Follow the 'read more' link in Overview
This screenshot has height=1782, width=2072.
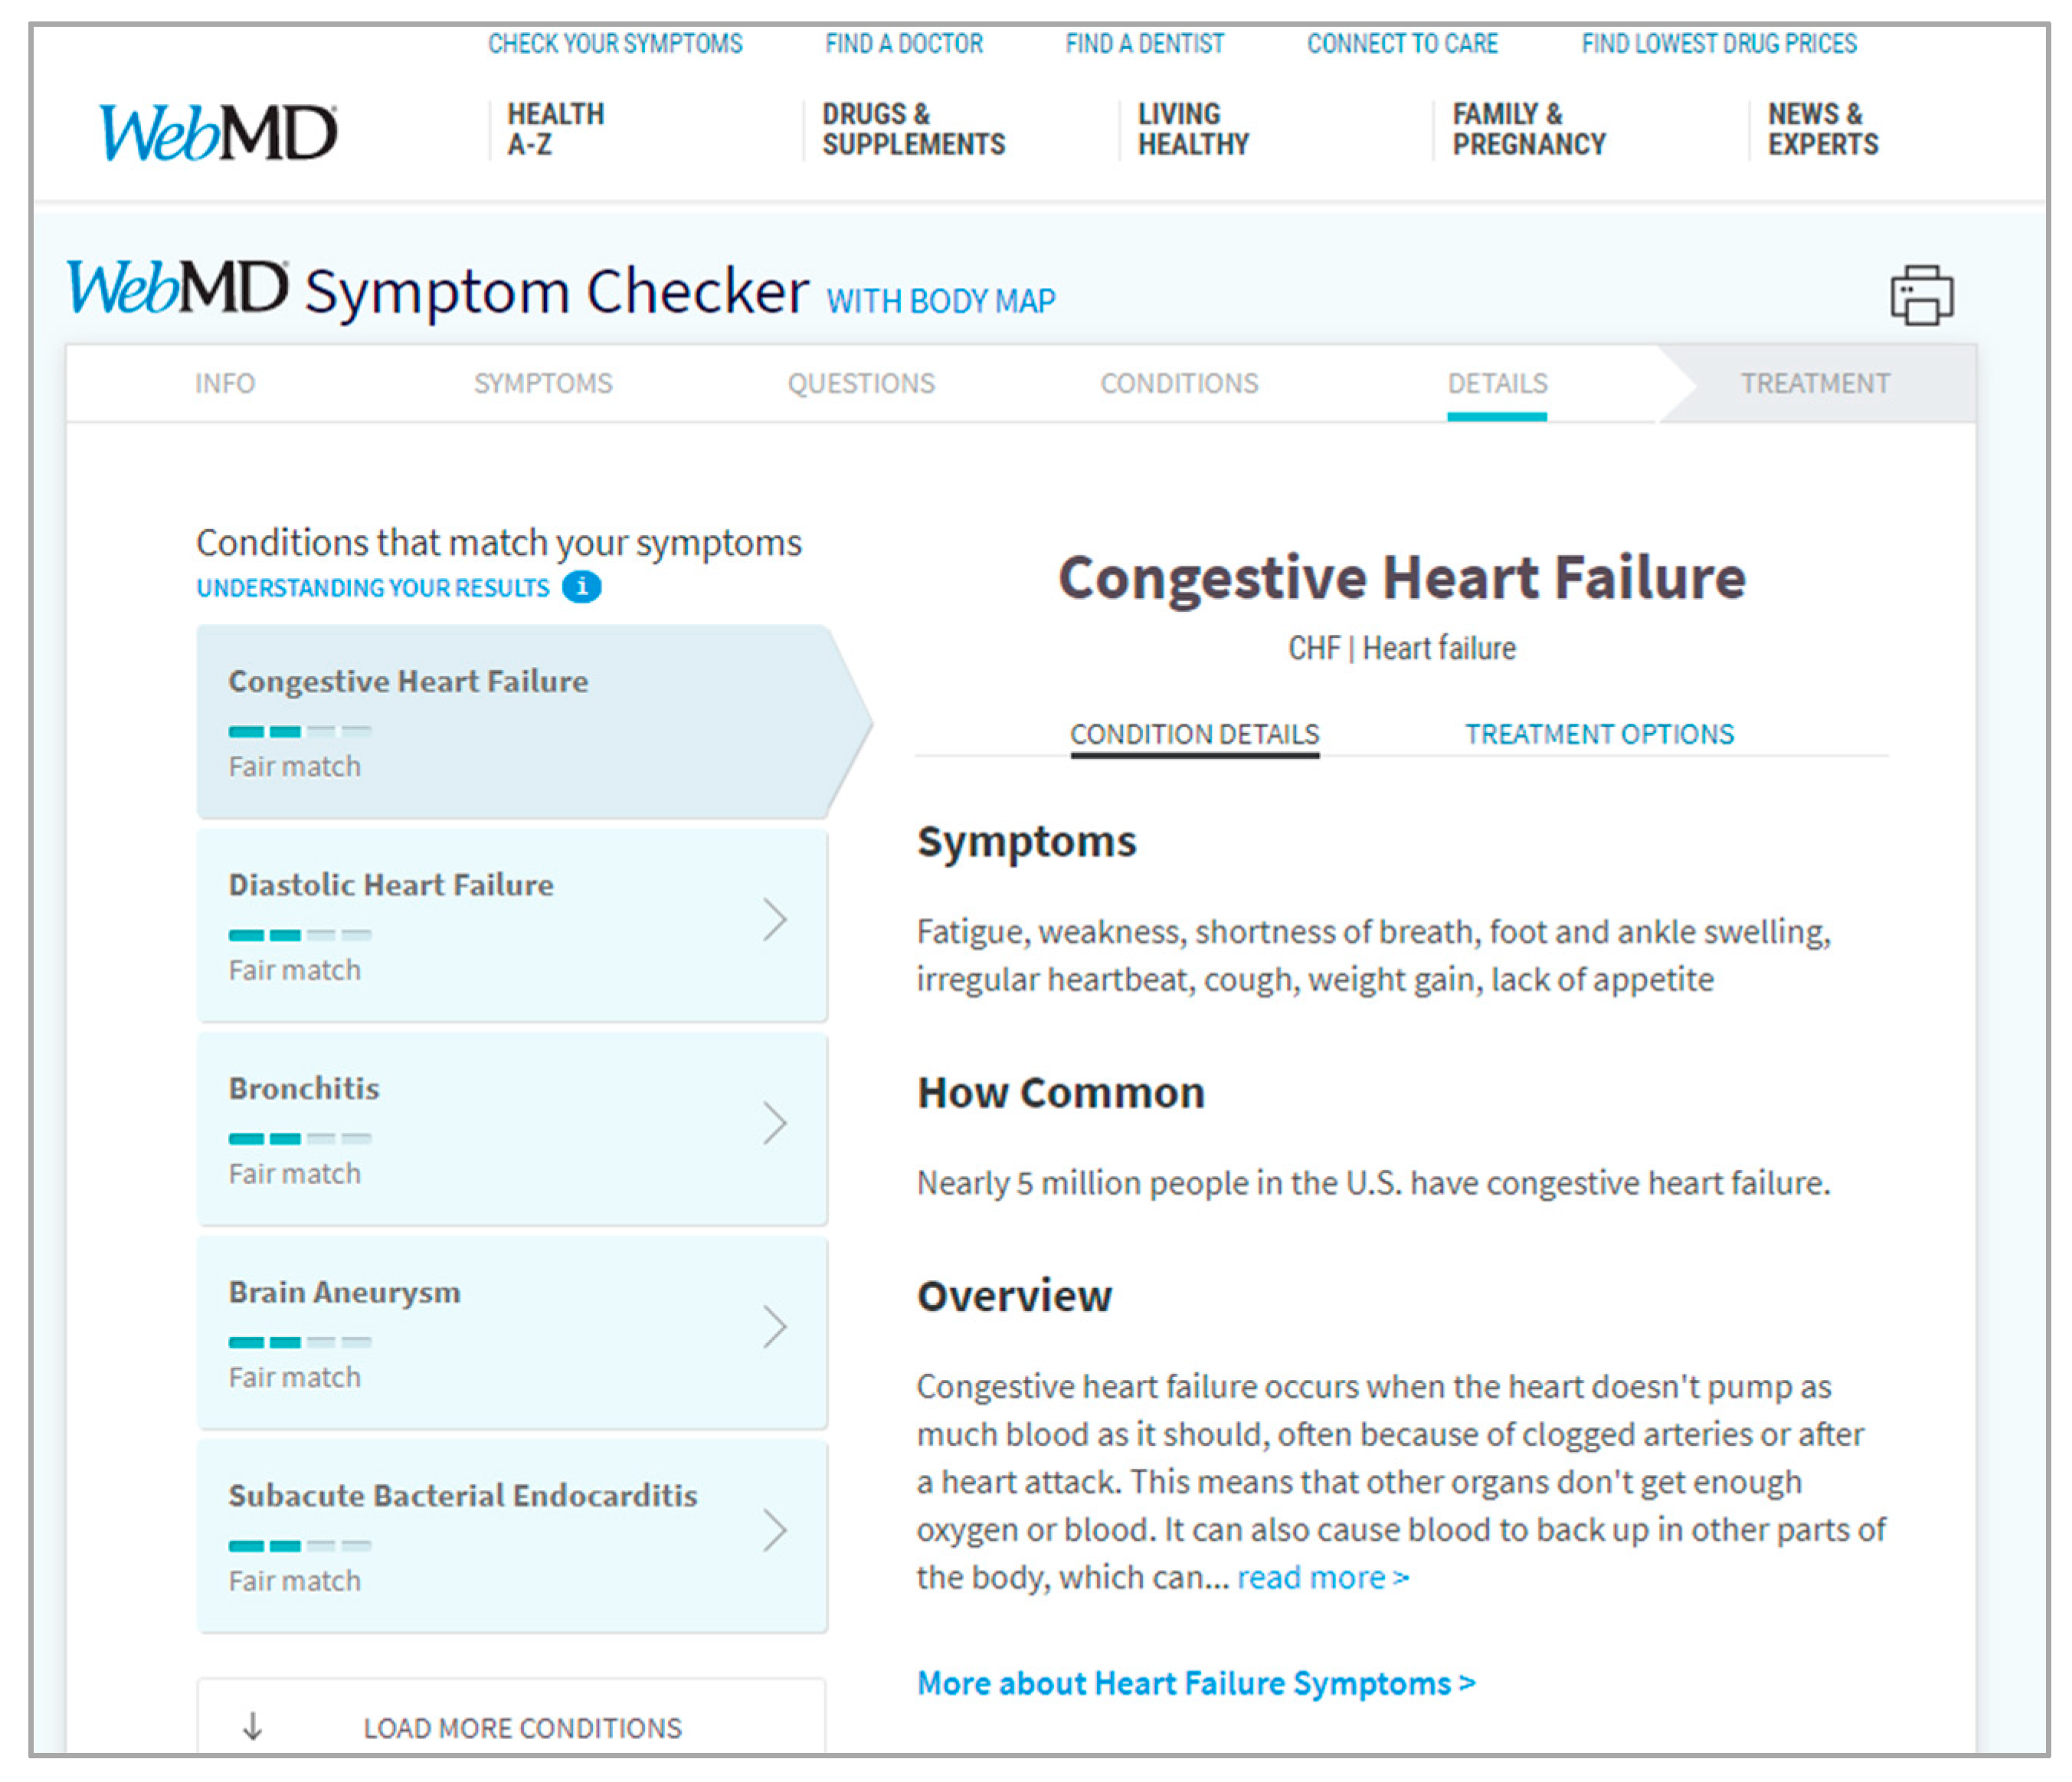(x=1321, y=1577)
